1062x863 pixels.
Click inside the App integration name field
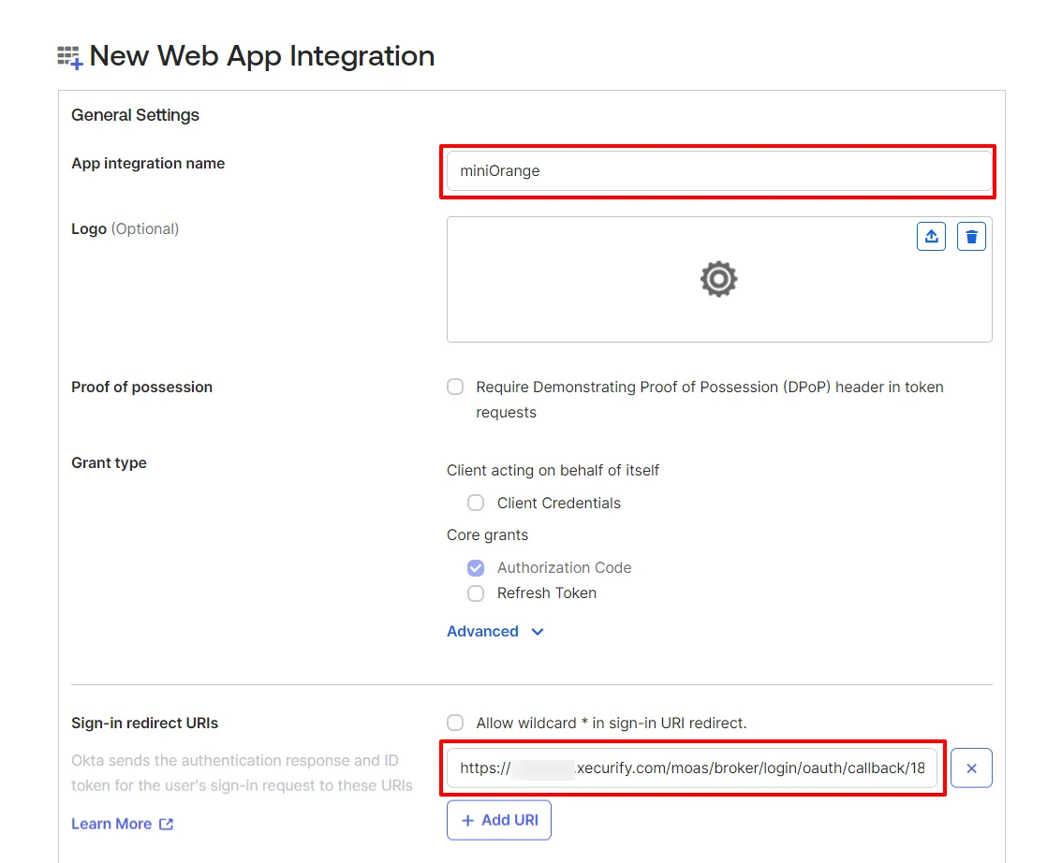pos(718,171)
